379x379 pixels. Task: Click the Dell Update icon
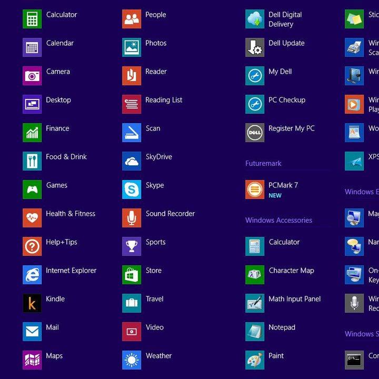255,47
